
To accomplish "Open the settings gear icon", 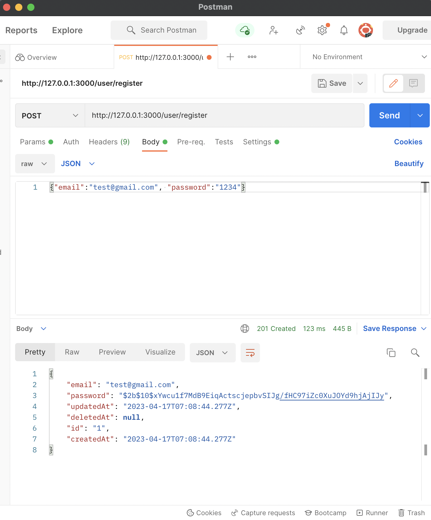I will tap(322, 30).
